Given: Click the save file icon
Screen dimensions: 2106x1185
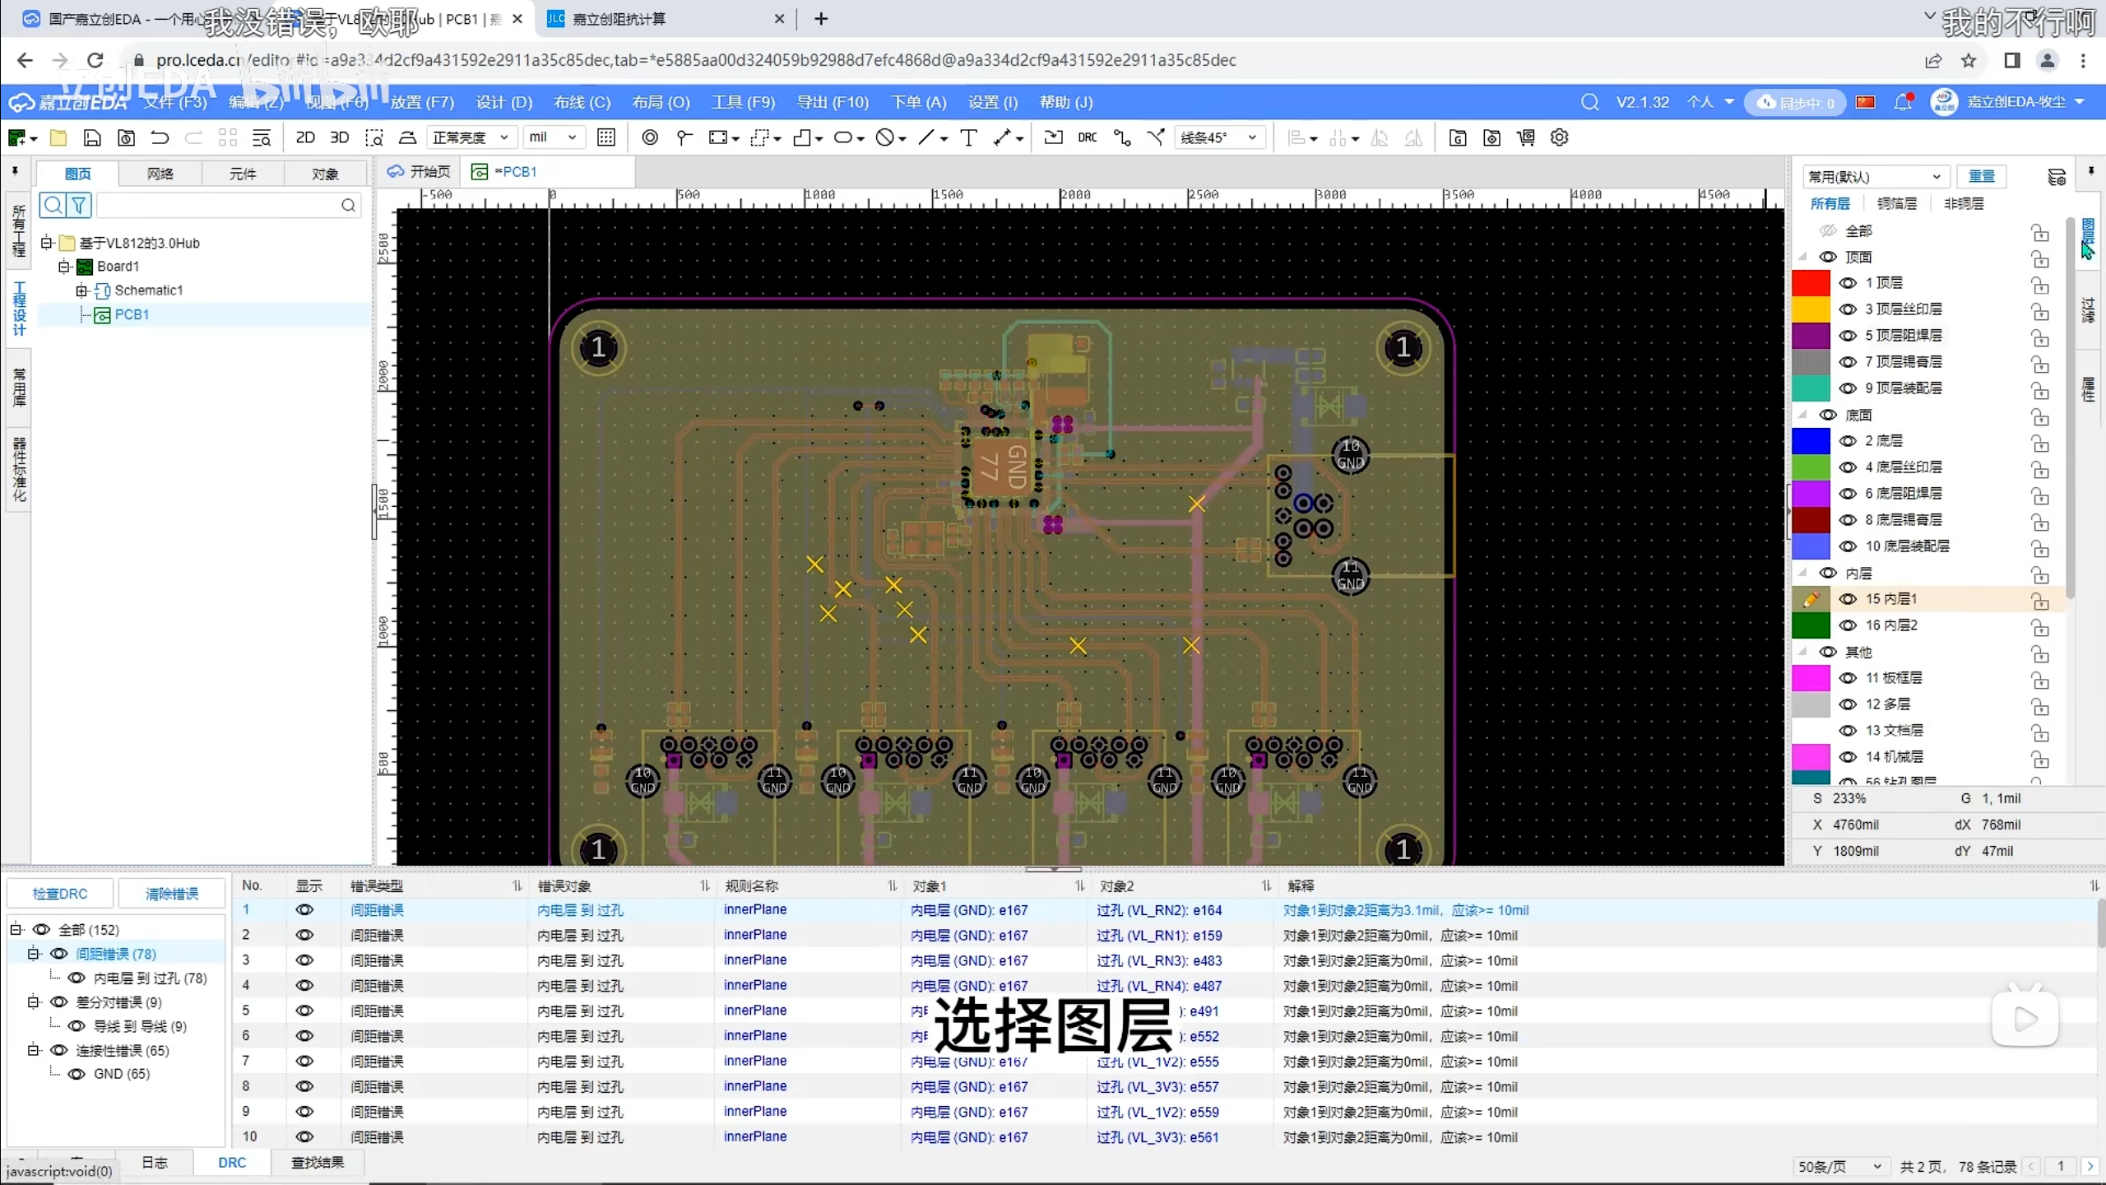Looking at the screenshot, I should pos(92,137).
